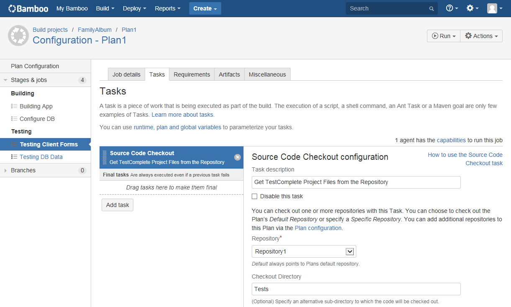511x307 pixels.
Task: Open the Repository1 dropdown
Action: (x=350, y=251)
